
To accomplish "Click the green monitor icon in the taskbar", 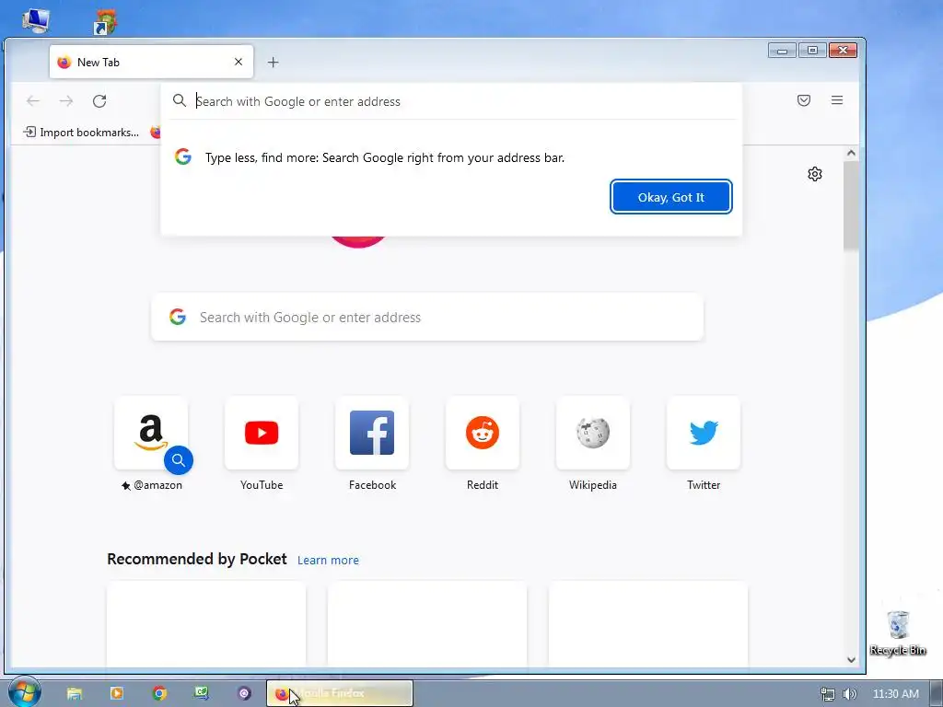I will (x=202, y=693).
